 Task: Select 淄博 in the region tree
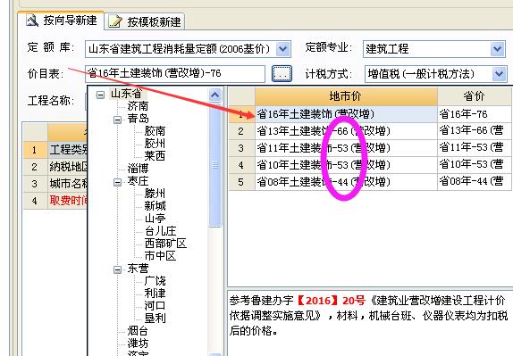(x=138, y=169)
